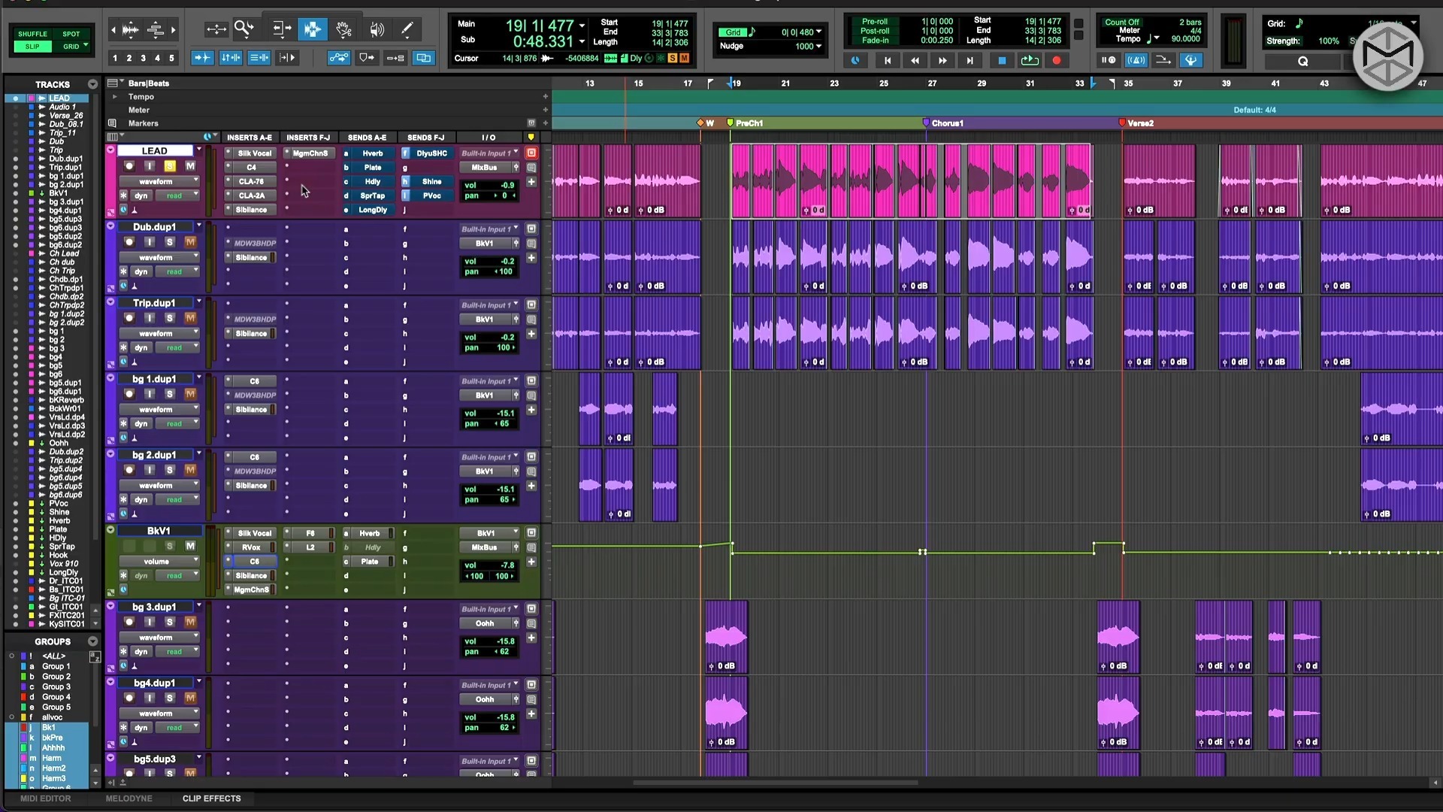Return to Zero in transport

[x=888, y=60]
